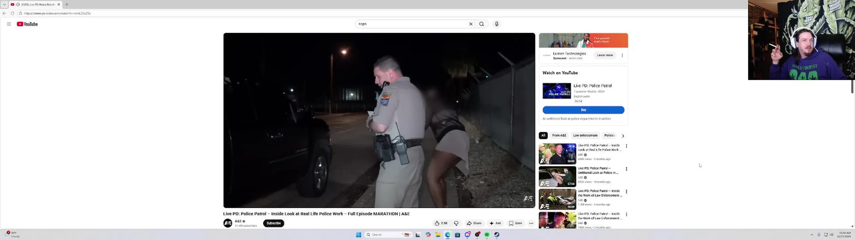Screen dimensions: 855x240
Task: Open Microsoft Store from taskbar
Action: [x=458, y=235]
